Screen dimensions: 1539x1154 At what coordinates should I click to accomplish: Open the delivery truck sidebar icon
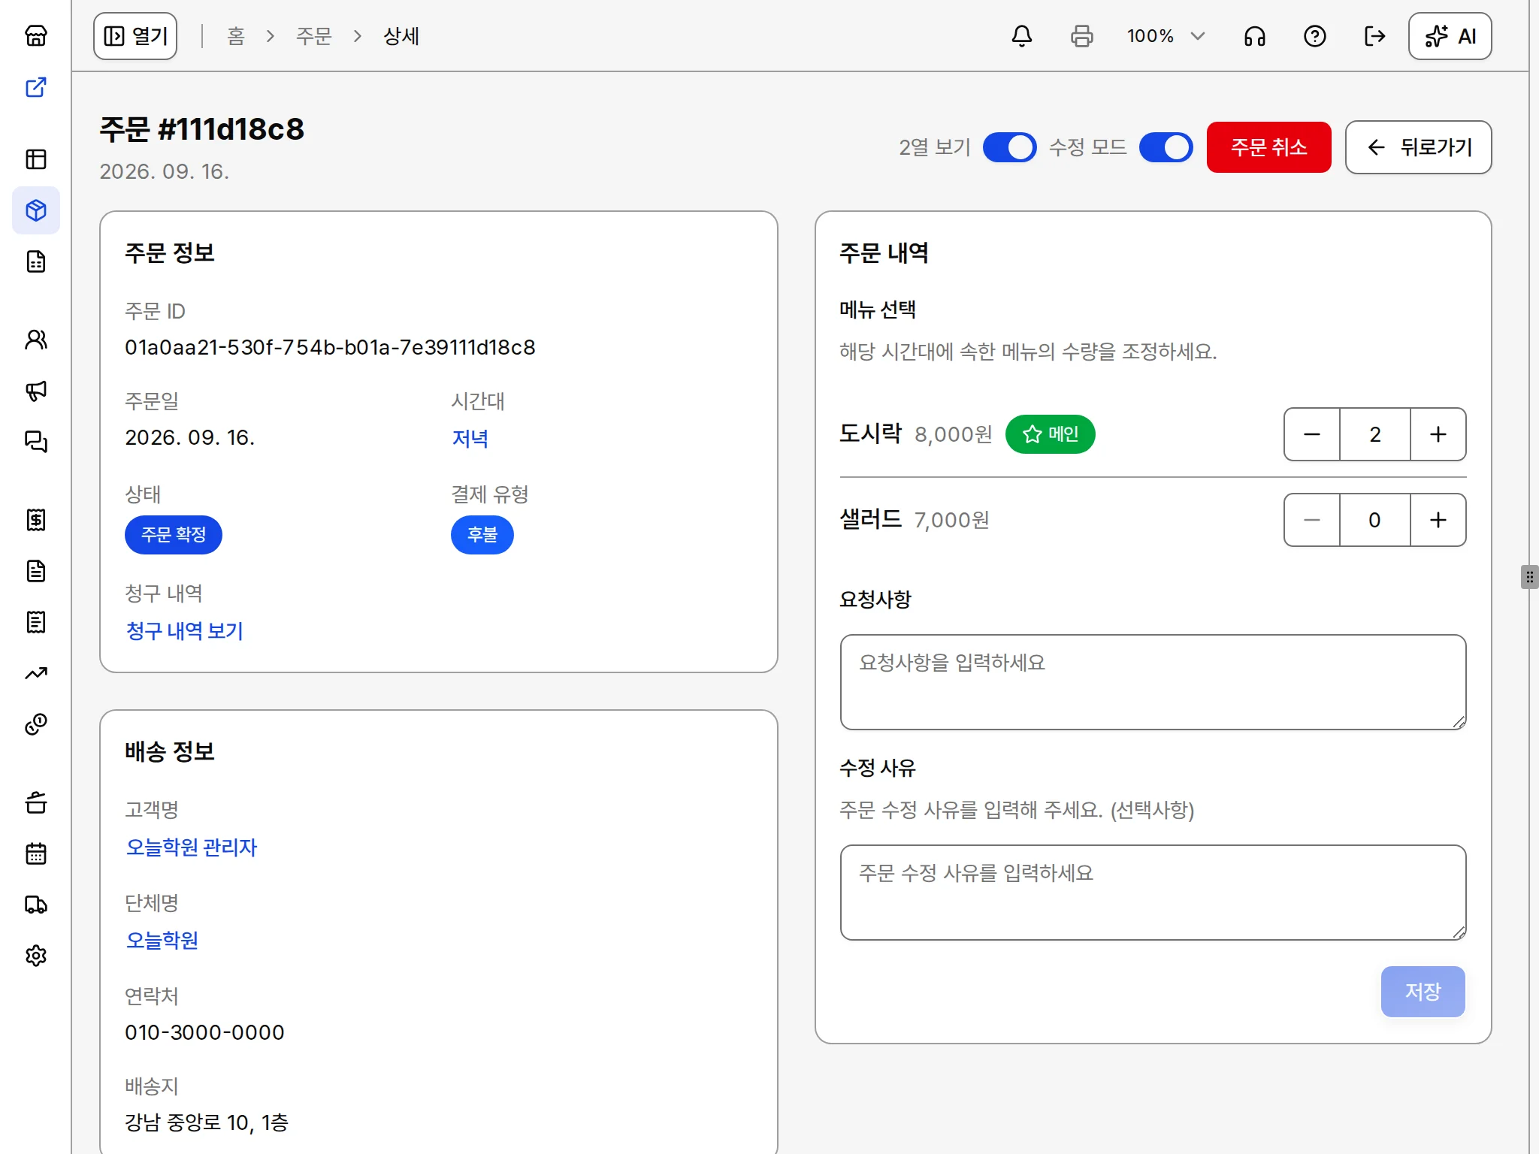(x=36, y=905)
